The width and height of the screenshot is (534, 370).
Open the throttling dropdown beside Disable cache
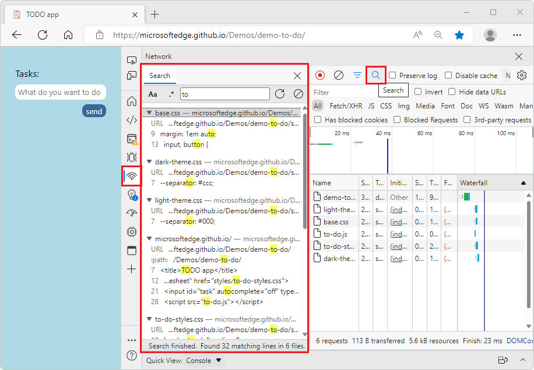coord(508,76)
